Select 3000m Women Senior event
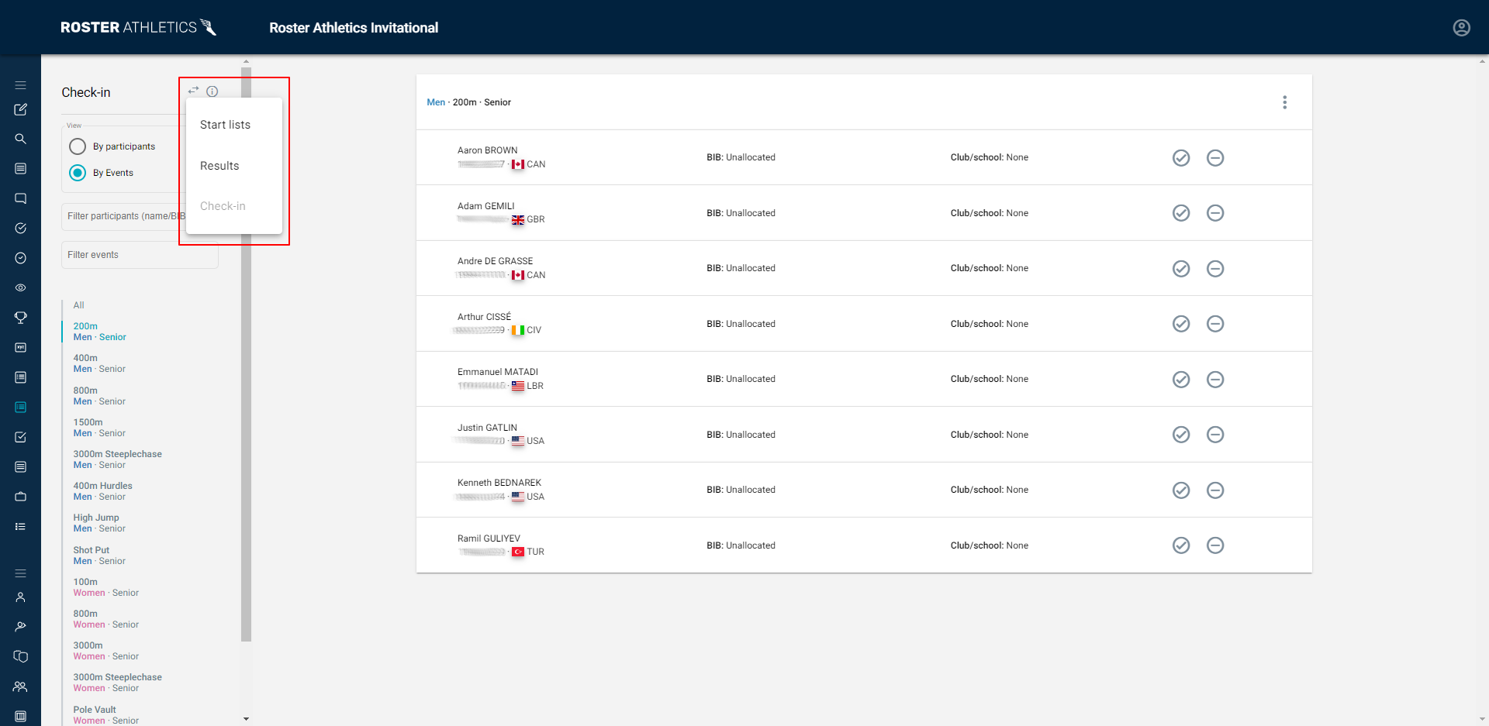This screenshot has width=1489, height=726. pos(106,651)
